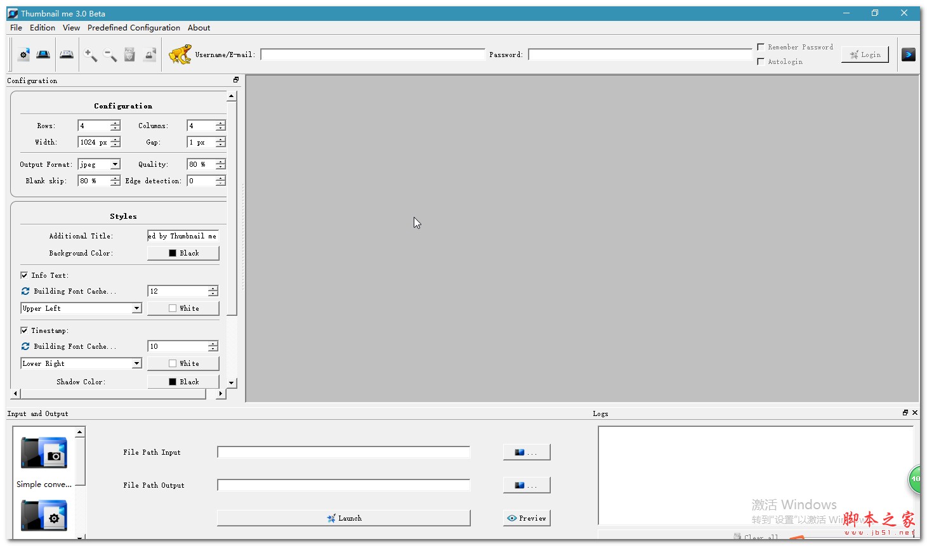Click the yellow frog logo icon

[180, 55]
